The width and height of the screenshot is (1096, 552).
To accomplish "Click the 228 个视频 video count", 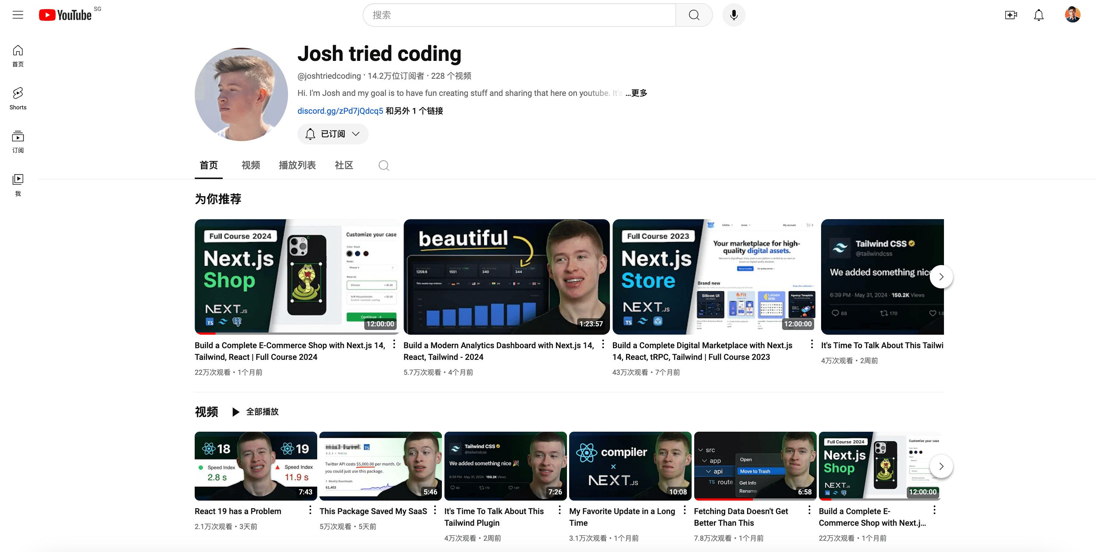I will click(x=451, y=76).
